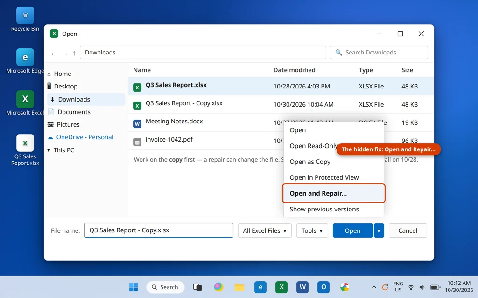Show hidden system tray icons
The width and height of the screenshot is (478, 298).
click(x=374, y=287)
